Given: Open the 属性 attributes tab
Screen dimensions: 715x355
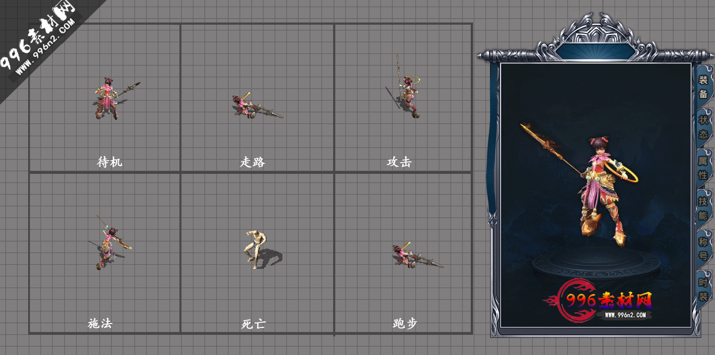Looking at the screenshot, I should click(703, 168).
